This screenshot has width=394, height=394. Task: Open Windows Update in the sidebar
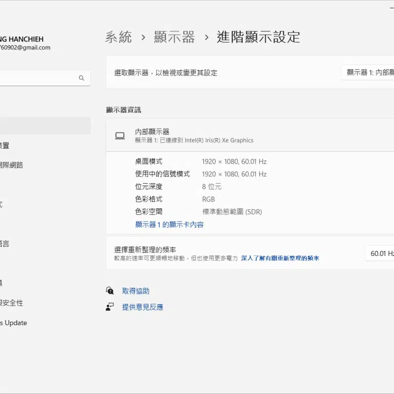tap(13, 323)
